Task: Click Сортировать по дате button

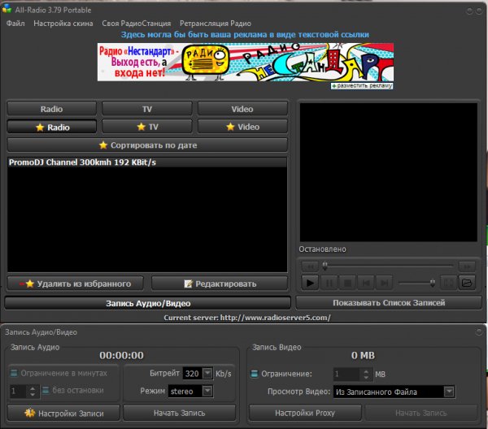Action: tap(147, 145)
